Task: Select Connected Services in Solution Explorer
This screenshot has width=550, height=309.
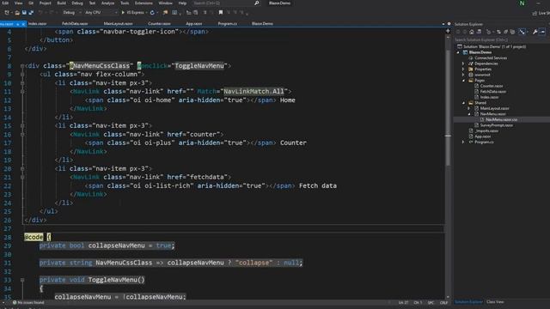Action: (x=491, y=58)
